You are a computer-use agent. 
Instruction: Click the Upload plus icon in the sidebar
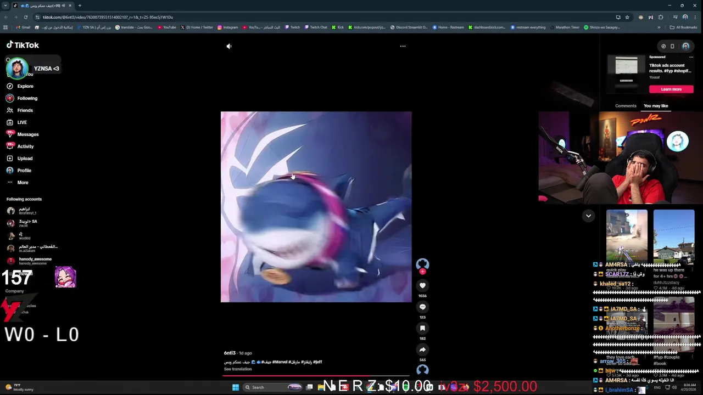coord(10,159)
